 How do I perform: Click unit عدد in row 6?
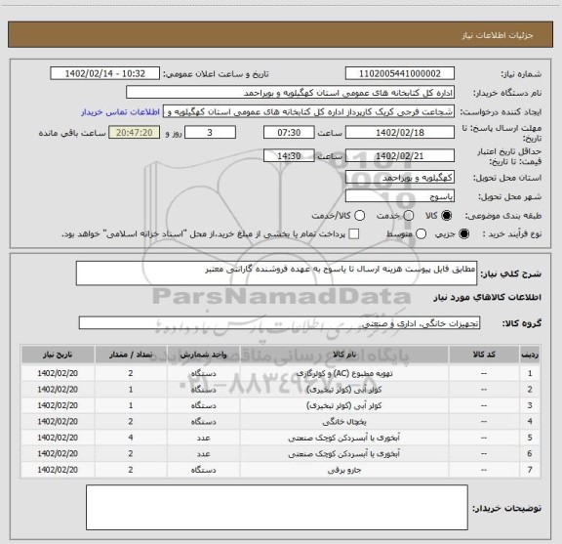(x=203, y=453)
